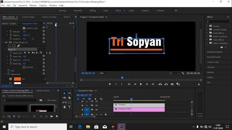Open the Sequence menu

pos(23,5)
